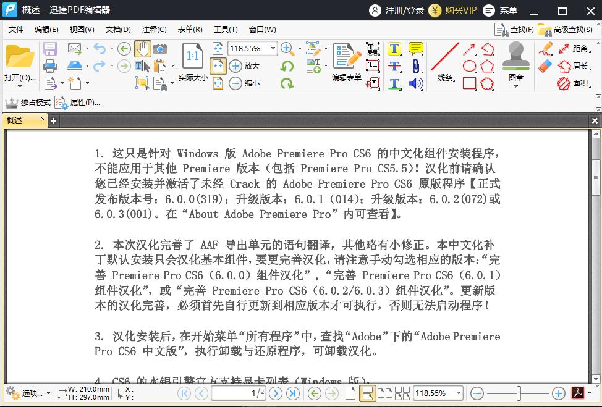
Task: Select the line drawing tool
Action: click(x=445, y=57)
